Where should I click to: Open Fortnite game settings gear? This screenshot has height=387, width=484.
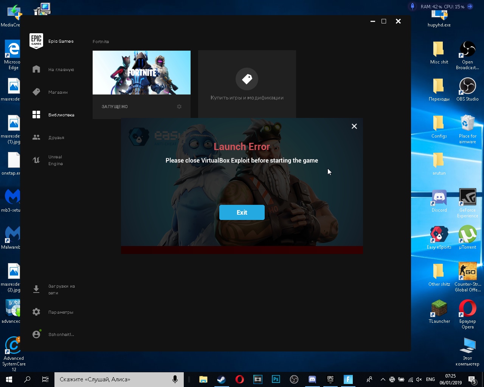[179, 107]
